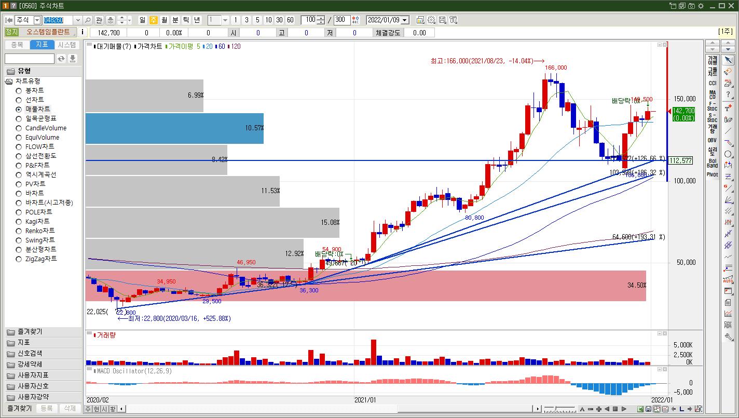Image resolution: width=739 pixels, height=418 pixels.
Task: Click the candle count toggle icon after 300
Action: coord(355,20)
